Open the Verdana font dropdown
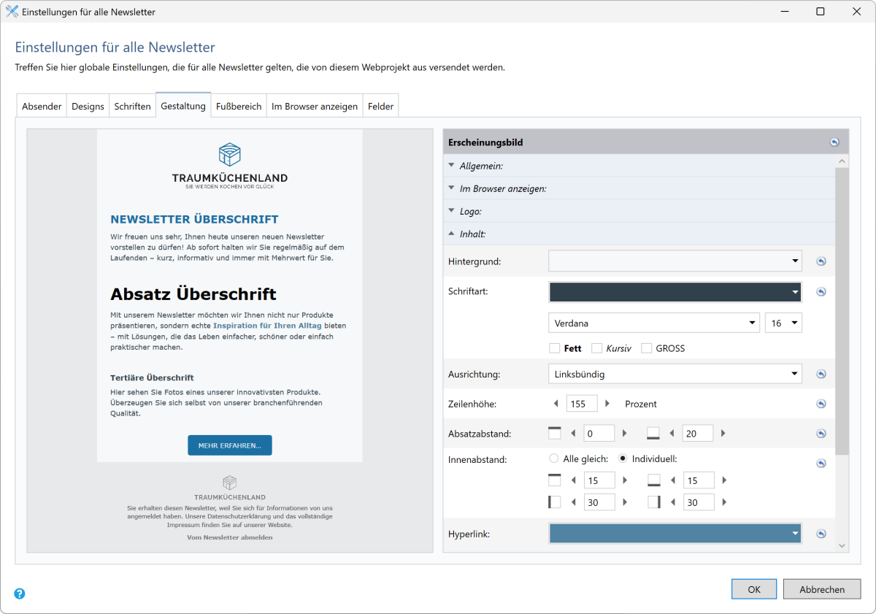The image size is (876, 614). 753,322
